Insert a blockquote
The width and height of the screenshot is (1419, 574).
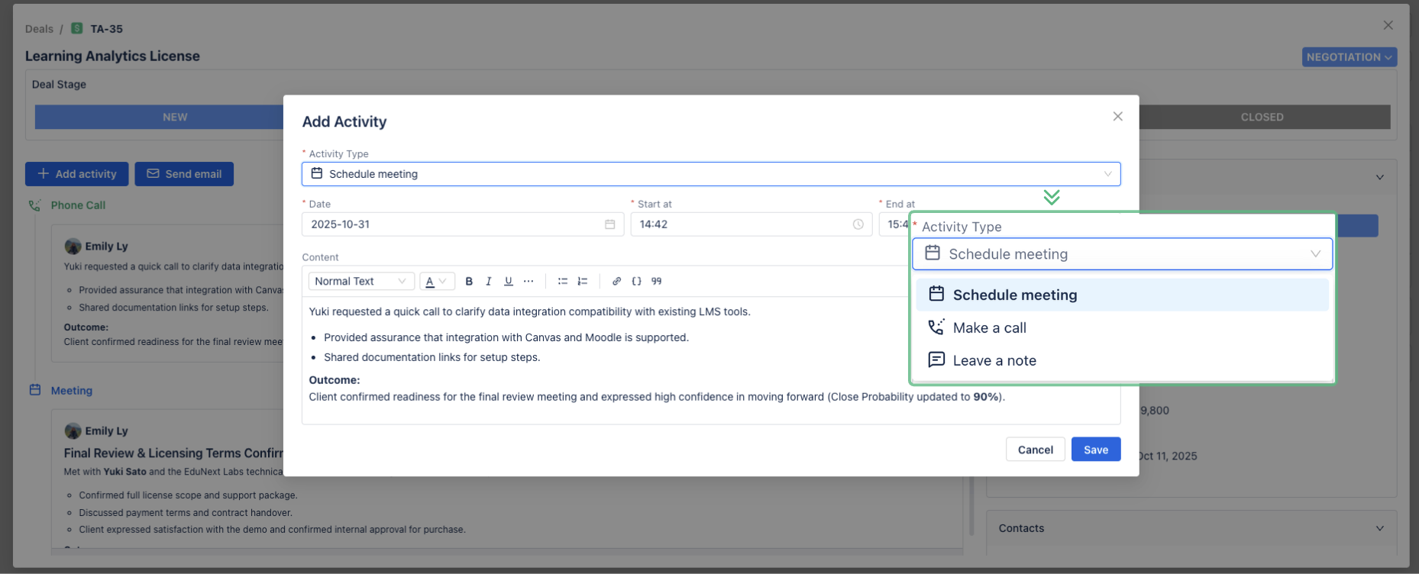pyautogui.click(x=656, y=282)
